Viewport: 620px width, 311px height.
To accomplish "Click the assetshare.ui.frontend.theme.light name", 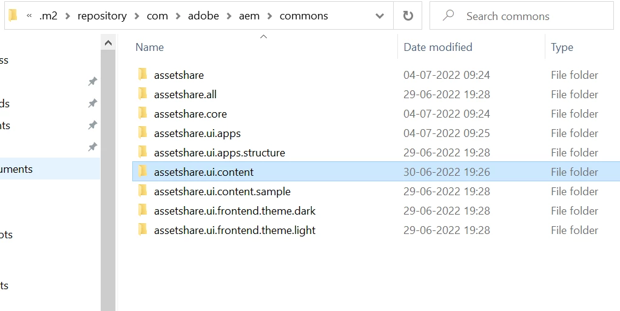I will [235, 230].
